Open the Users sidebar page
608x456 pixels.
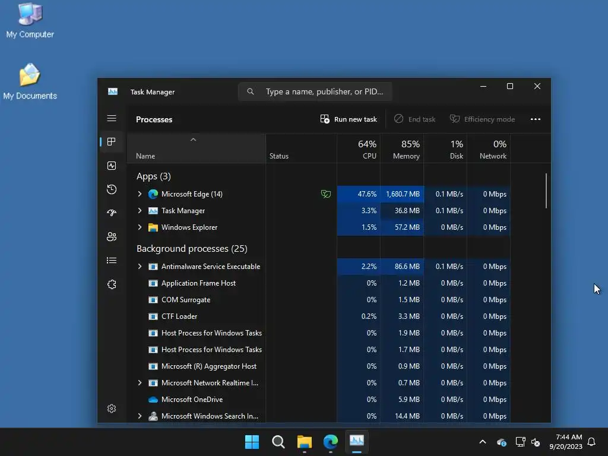point(112,236)
